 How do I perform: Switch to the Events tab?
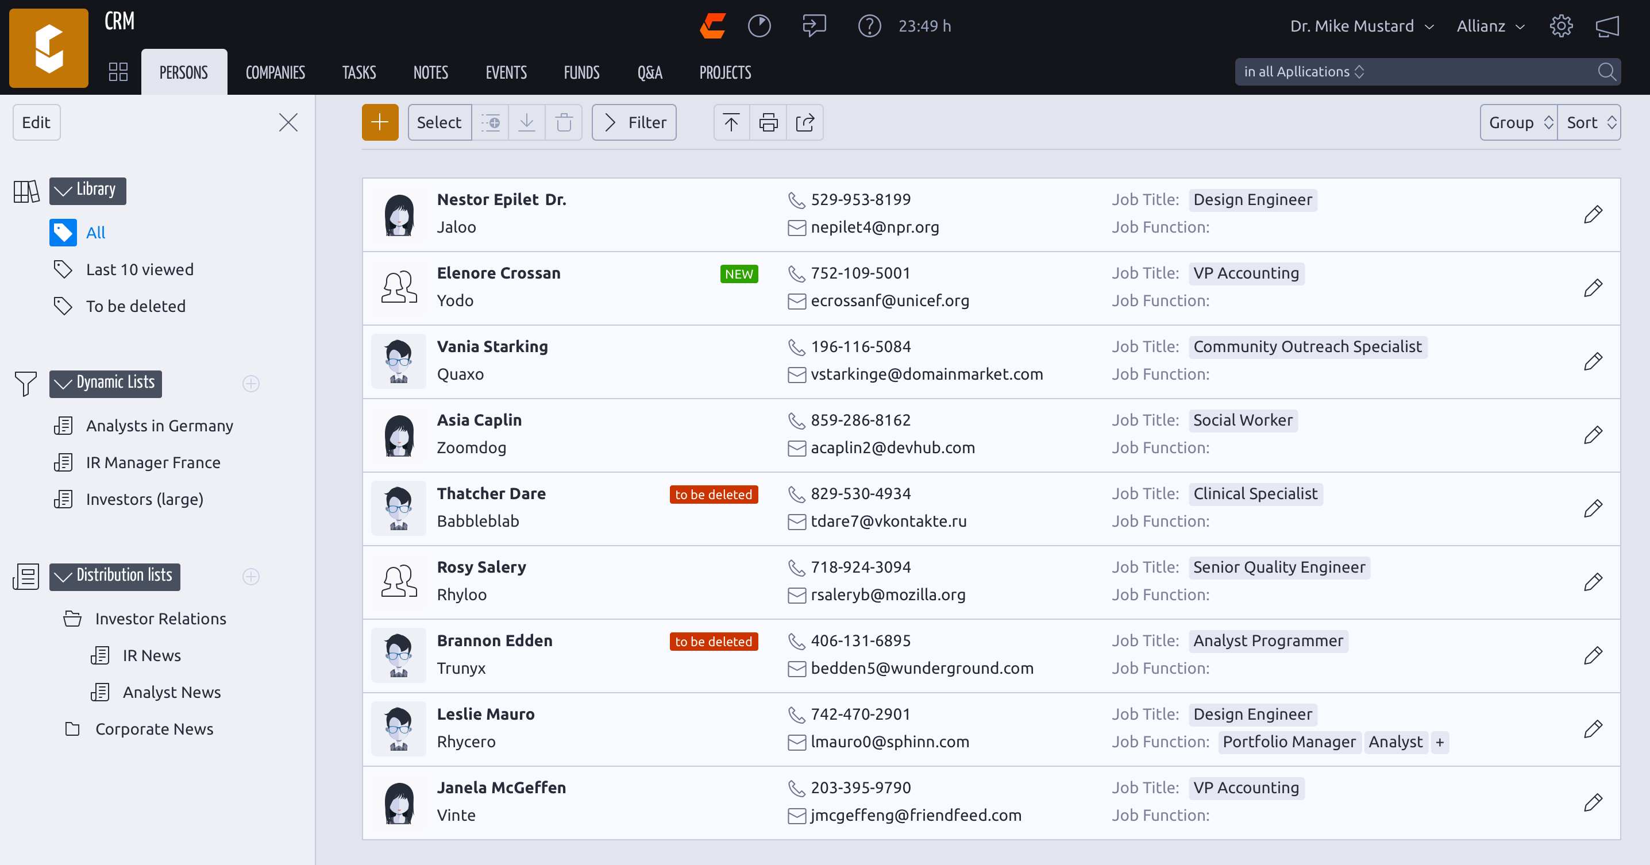[x=506, y=72]
